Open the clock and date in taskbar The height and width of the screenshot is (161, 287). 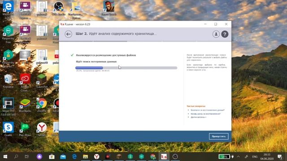click(267, 157)
